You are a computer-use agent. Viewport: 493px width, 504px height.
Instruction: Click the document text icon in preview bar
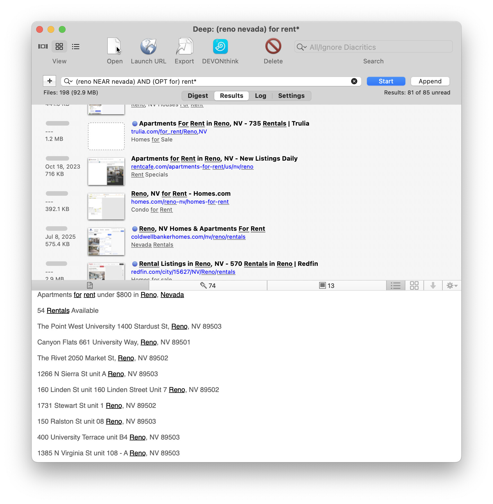point(90,285)
